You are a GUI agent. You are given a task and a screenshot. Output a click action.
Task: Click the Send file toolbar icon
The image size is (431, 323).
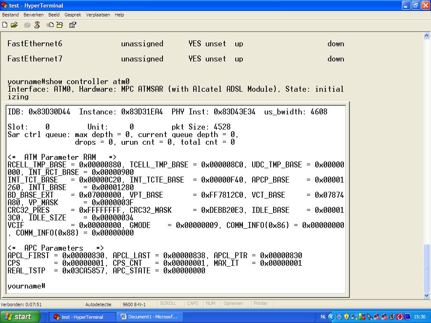50,25
